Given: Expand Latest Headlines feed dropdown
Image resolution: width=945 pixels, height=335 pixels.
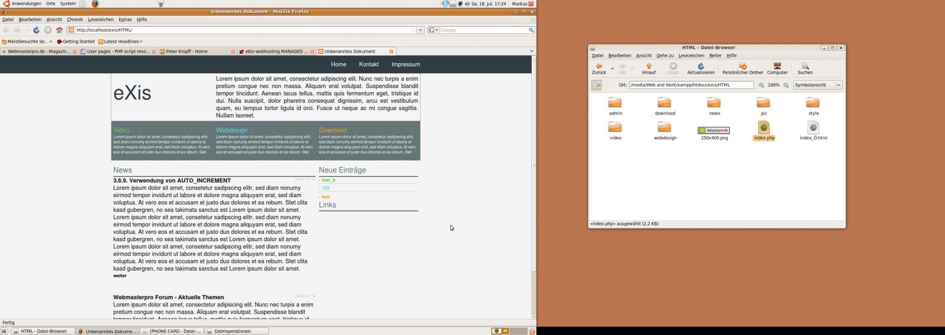Looking at the screenshot, I should point(120,41).
